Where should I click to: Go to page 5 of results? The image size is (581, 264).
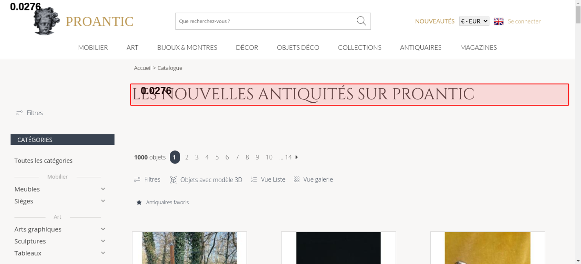coord(217,157)
